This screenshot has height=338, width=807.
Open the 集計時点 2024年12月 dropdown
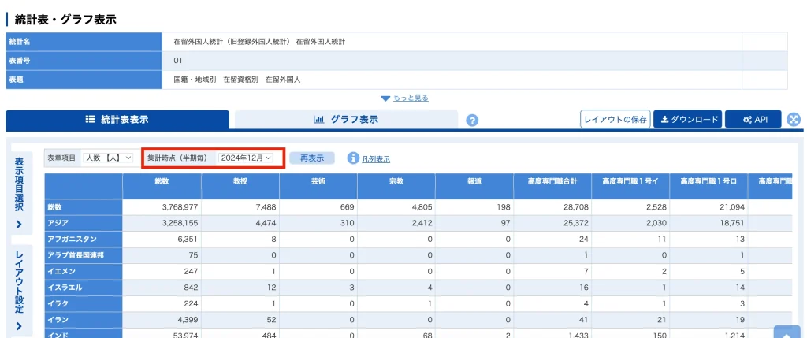[246, 158]
